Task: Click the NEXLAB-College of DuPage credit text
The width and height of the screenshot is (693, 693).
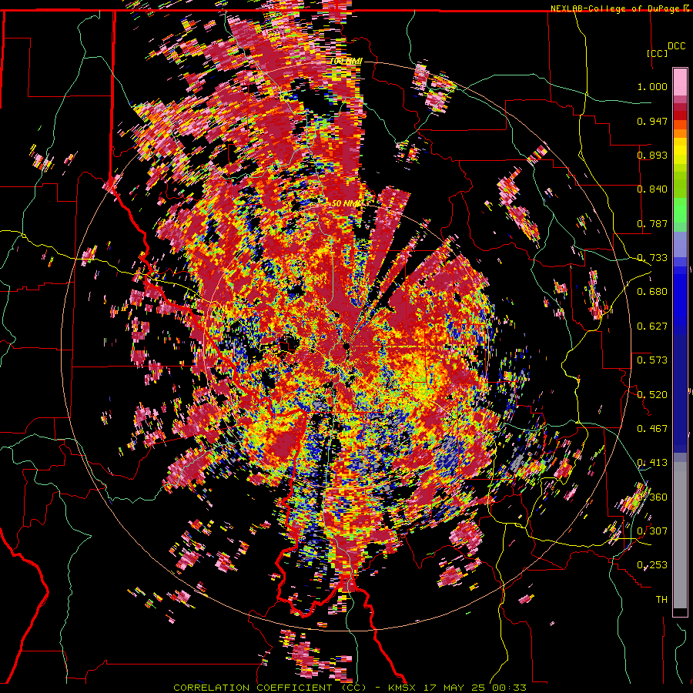Action: point(616,8)
